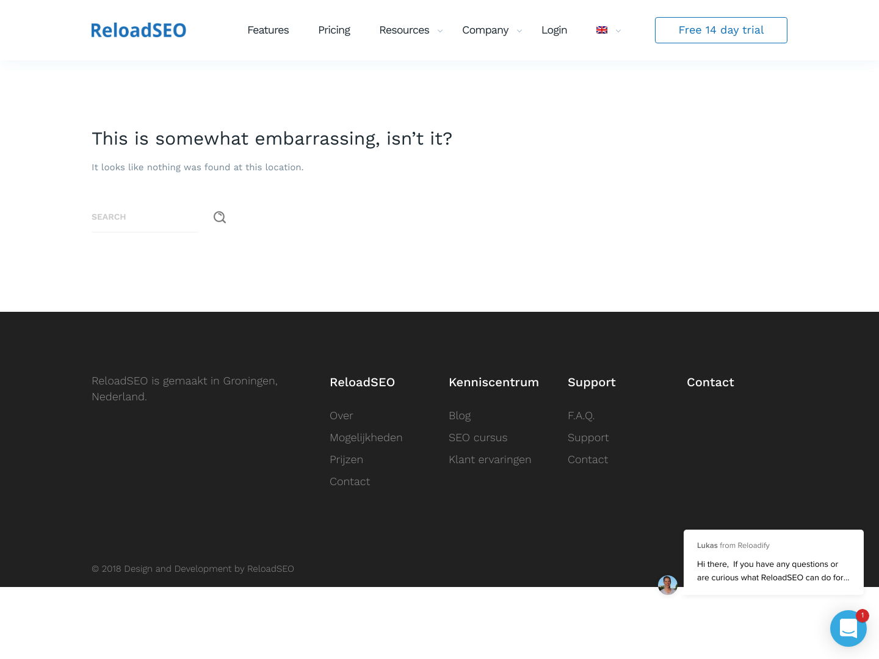Click 'This is somewhat embarrassing' heading
The width and height of the screenshot is (879, 659).
coord(272,139)
